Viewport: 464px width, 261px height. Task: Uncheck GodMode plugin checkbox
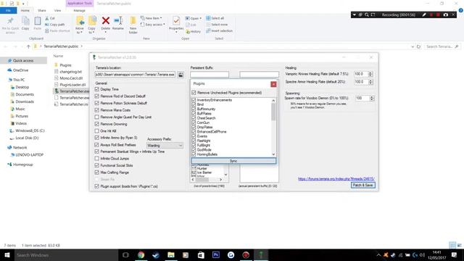194,150
